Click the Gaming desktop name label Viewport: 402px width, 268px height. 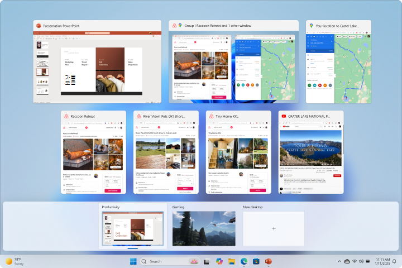(178, 207)
